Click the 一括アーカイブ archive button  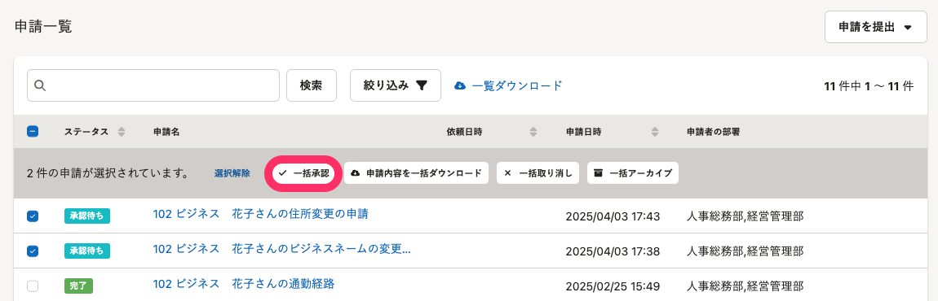[633, 173]
